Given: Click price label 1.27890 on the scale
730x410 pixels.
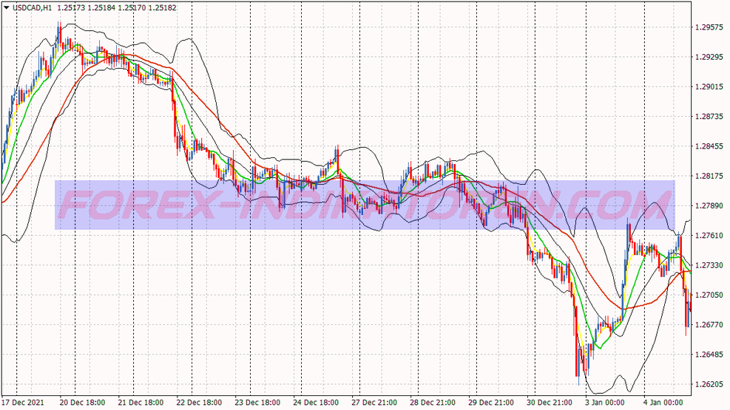Looking at the screenshot, I should [x=709, y=206].
